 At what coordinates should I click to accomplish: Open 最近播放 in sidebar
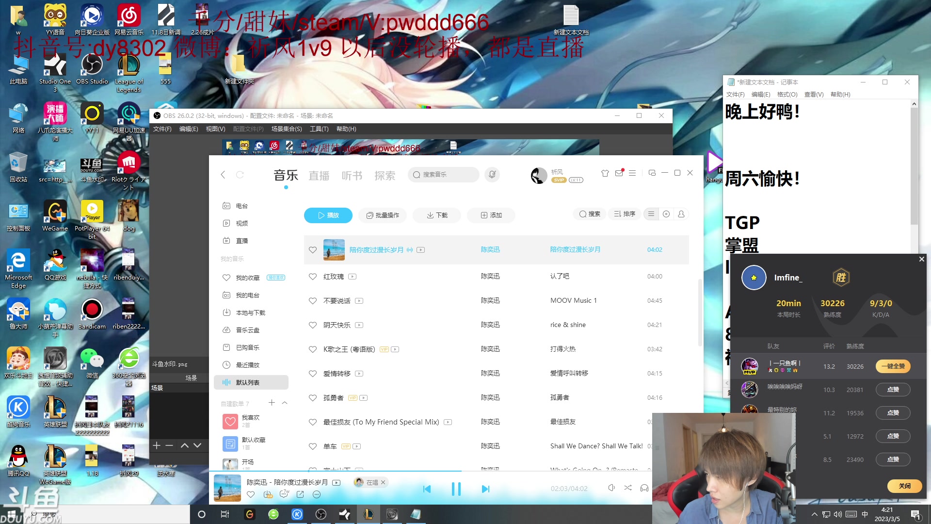(x=247, y=365)
